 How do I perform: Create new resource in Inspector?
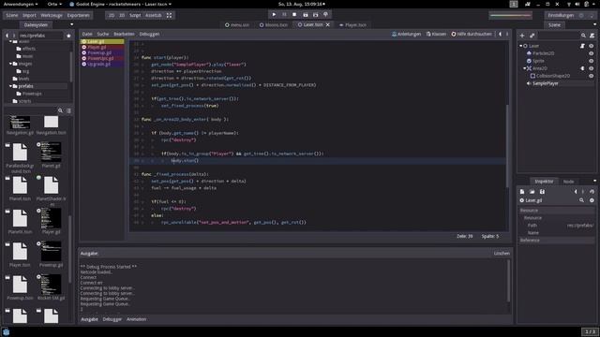pyautogui.click(x=522, y=192)
